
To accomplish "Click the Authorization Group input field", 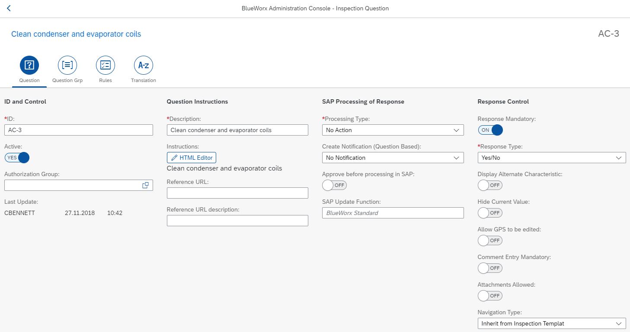I will (79, 185).
